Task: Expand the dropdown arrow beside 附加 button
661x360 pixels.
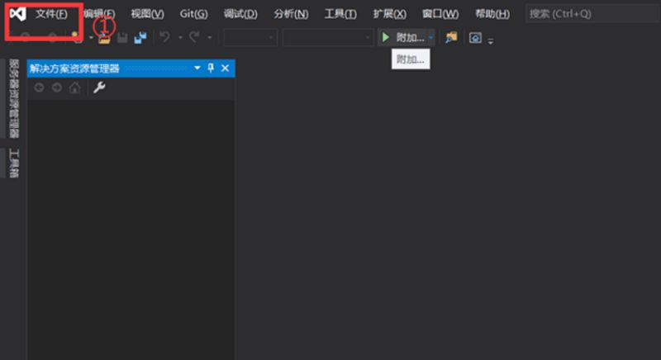Action: pyautogui.click(x=431, y=38)
